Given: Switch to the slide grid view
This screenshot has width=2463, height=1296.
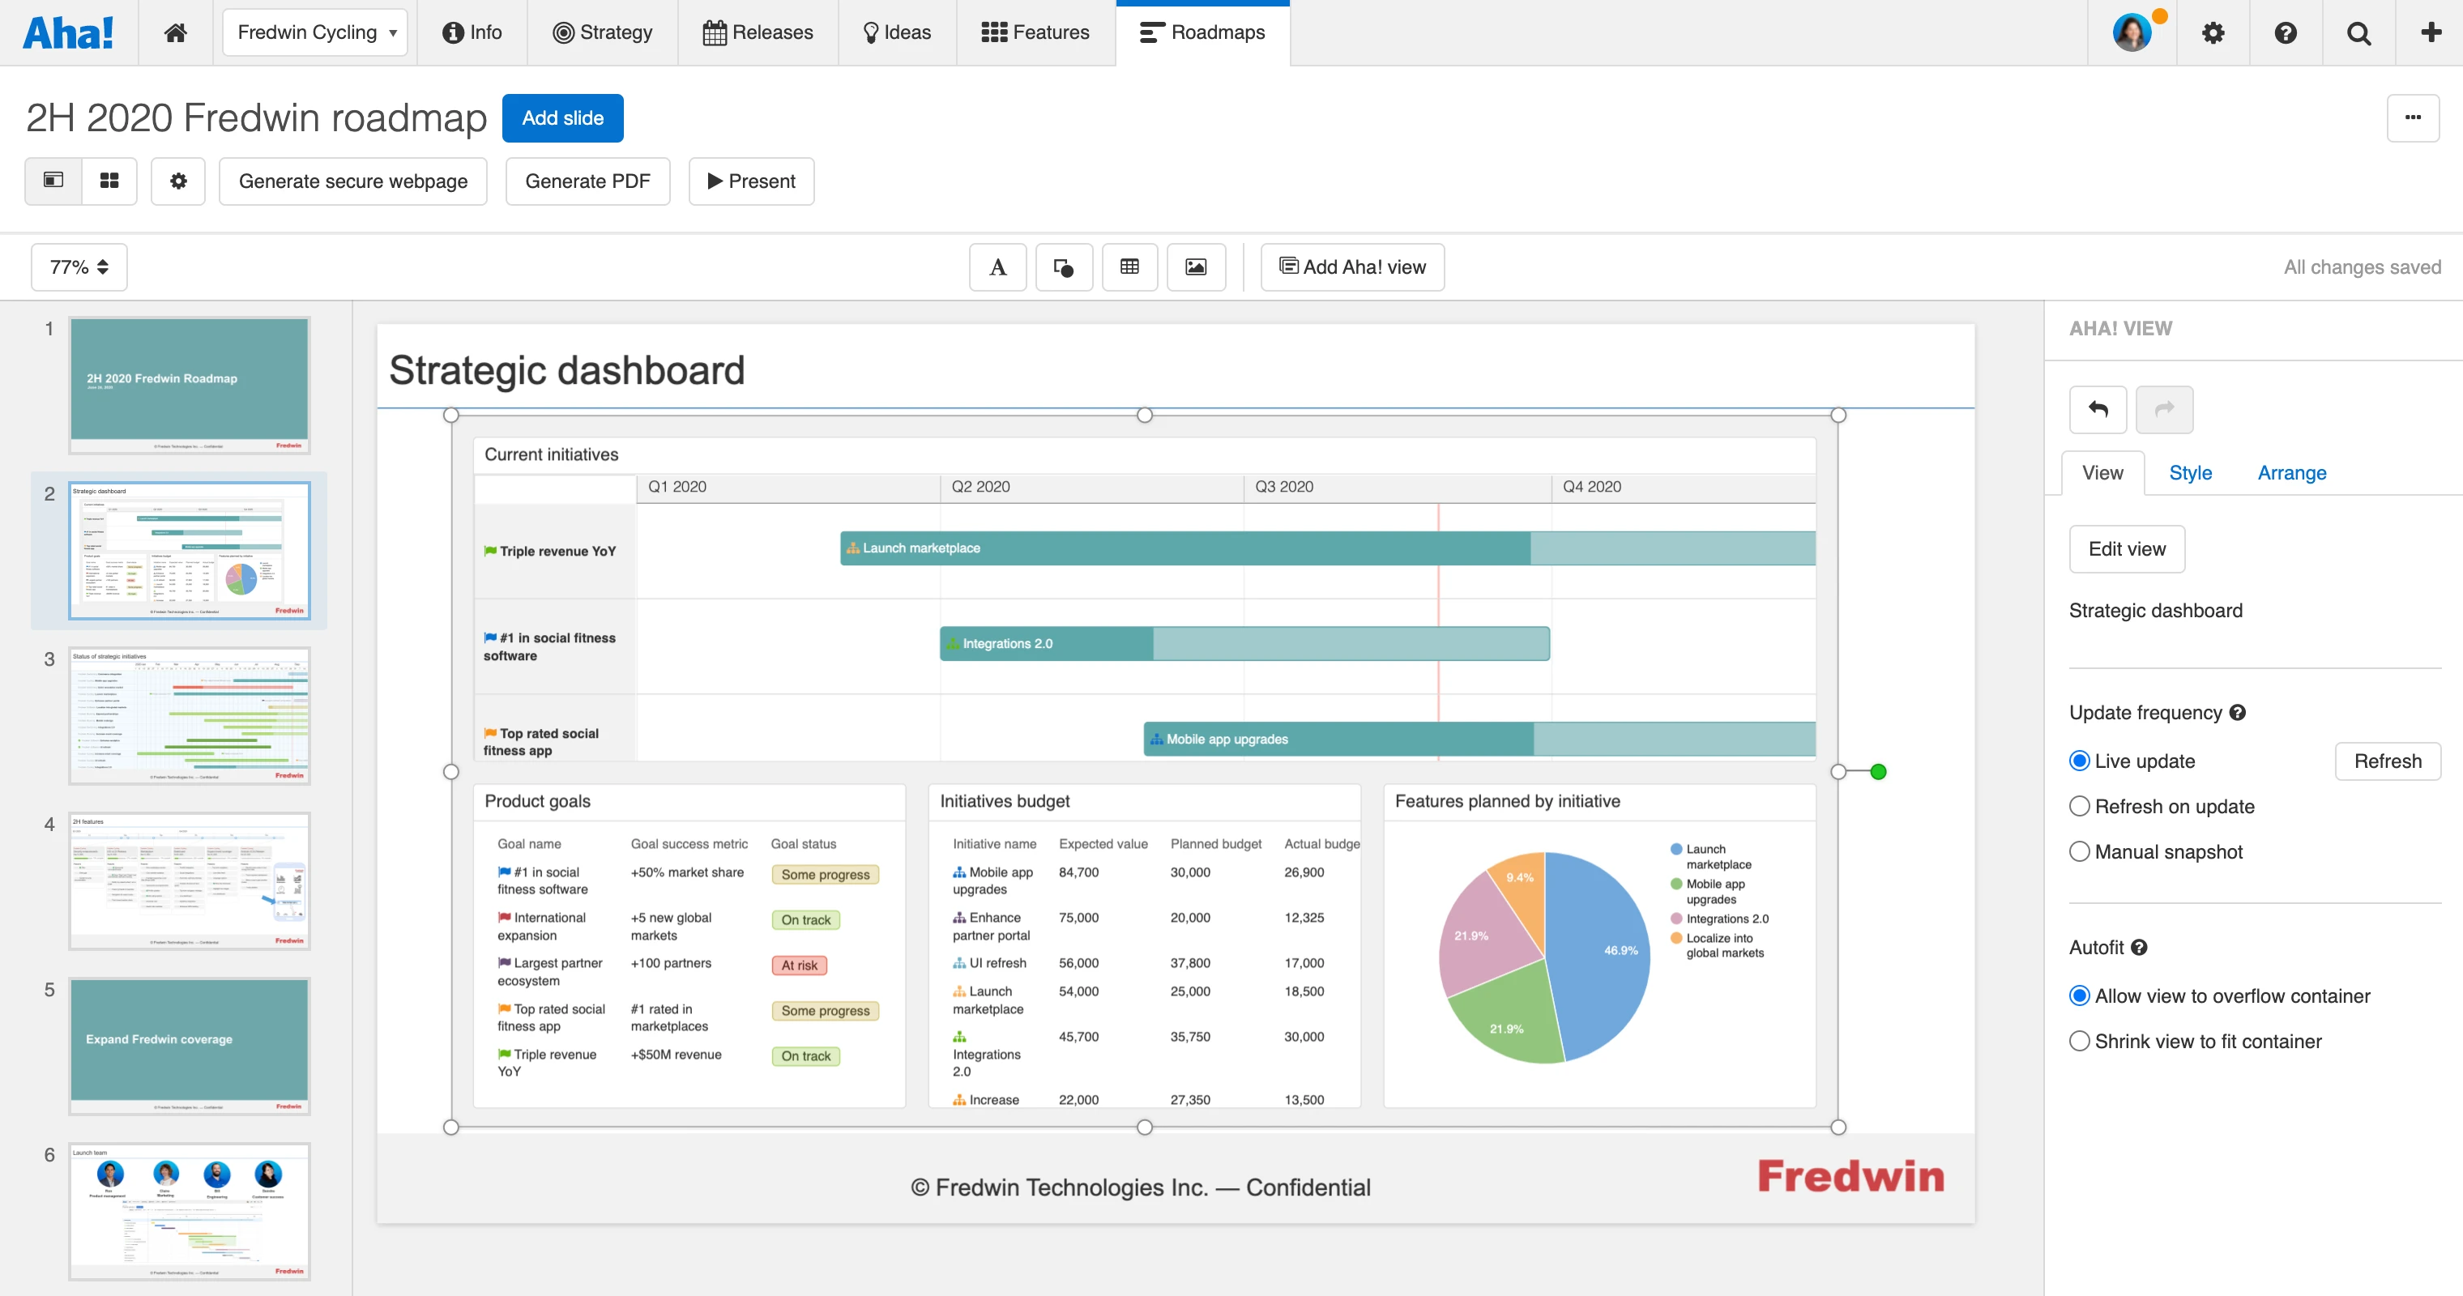Looking at the screenshot, I should click(x=109, y=181).
